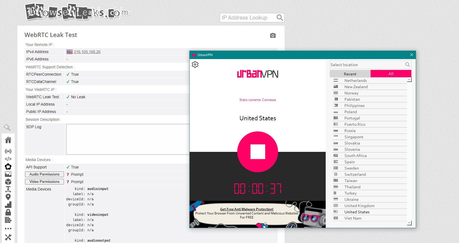This screenshot has height=243, width=459.
Task: Select Norway from location list
Action: coord(370,93)
